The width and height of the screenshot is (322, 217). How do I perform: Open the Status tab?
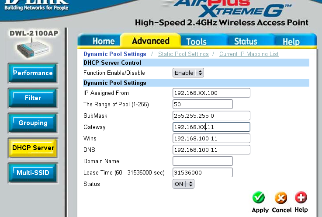pyautogui.click(x=246, y=41)
